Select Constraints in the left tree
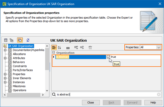Viewport: 164px width, 107px height. [x=20, y=66]
